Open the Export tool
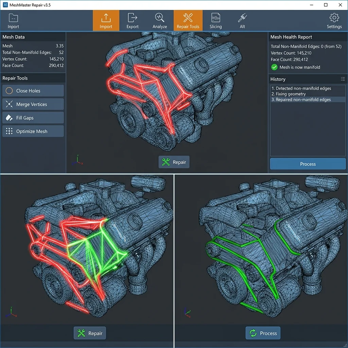The image size is (348, 348). pyautogui.click(x=133, y=21)
